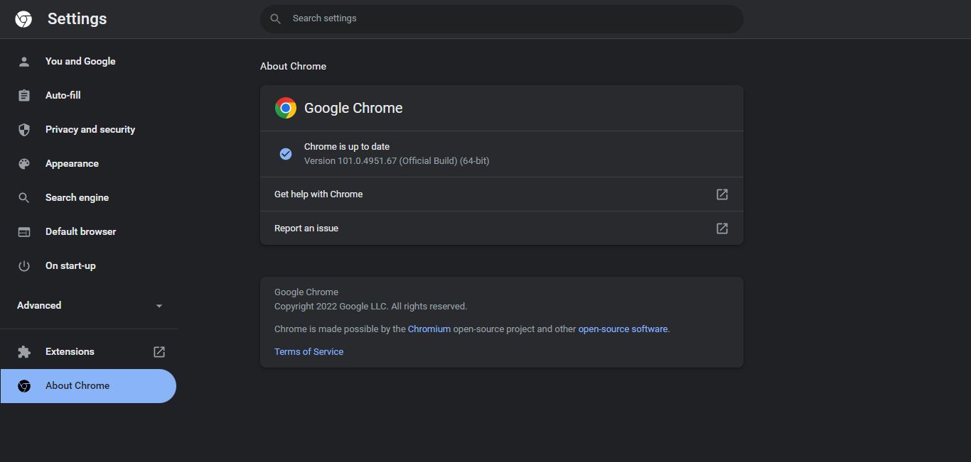Image resolution: width=971 pixels, height=462 pixels.
Task: Click the Search engine magnifier icon in sidebar
Action: coord(24,198)
